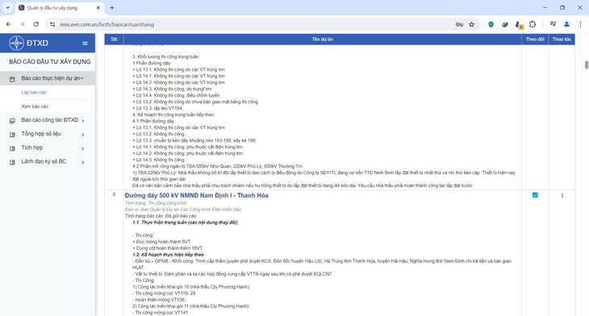This screenshot has width=589, height=316.
Task: Open the browser extensions puzzle icon
Action: (533, 24)
